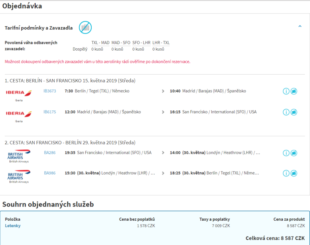Click no-baggage icon for flight BA286
Screen dimensions: 310x245
294,153
